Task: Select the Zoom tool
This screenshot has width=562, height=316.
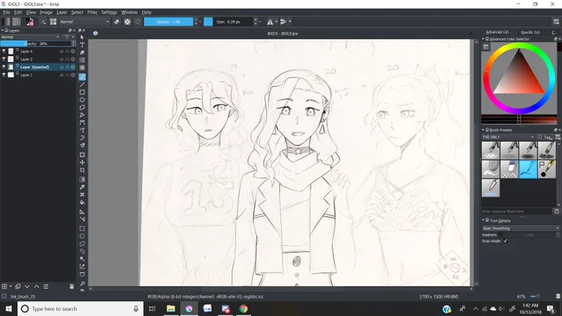Action: coord(82,284)
